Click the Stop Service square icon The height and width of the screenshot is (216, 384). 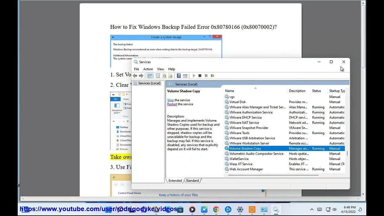point(200,76)
